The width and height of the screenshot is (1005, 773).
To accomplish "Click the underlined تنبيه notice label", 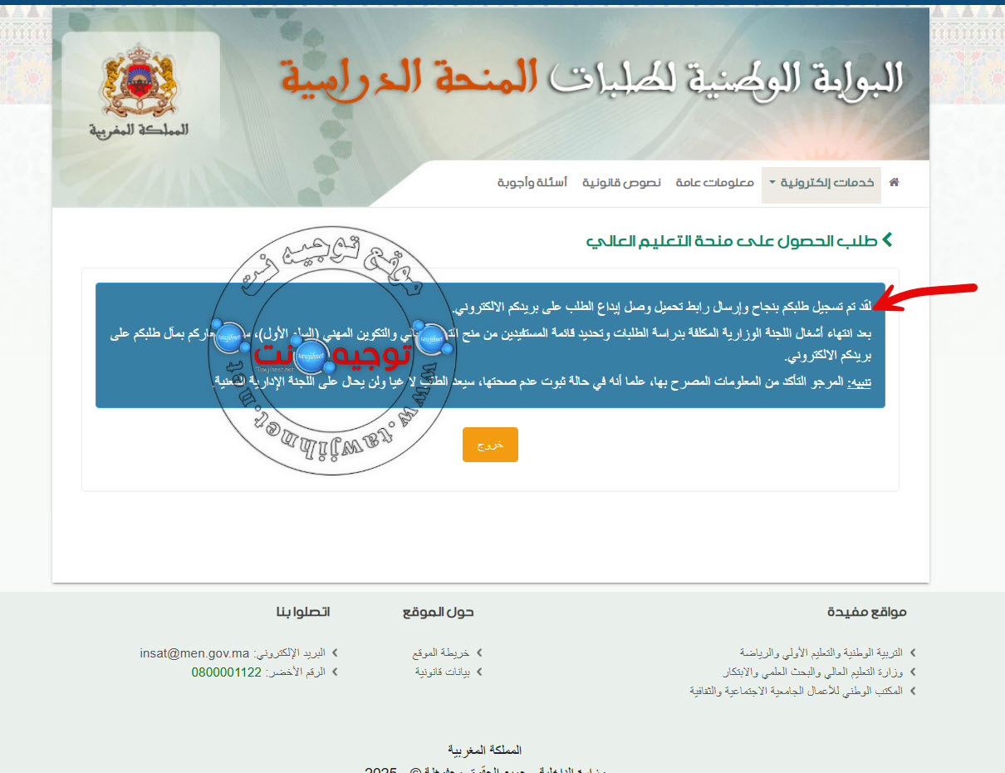I will (x=858, y=381).
